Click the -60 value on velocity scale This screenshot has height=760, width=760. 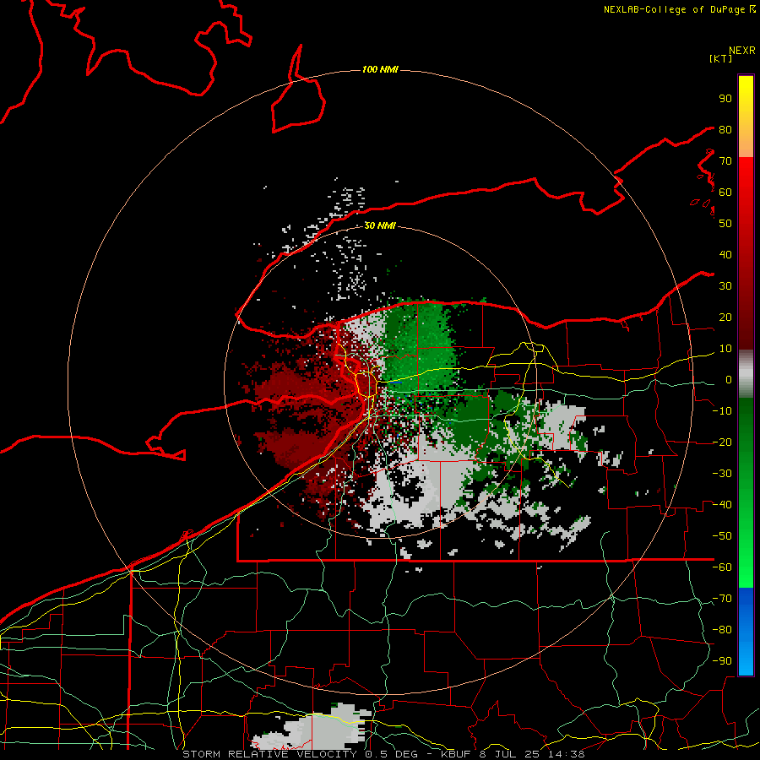tap(722, 567)
